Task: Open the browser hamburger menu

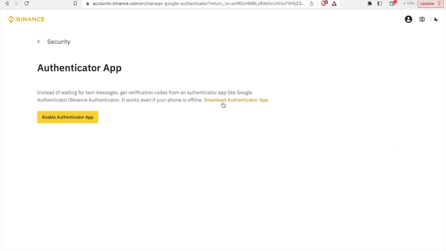Action: coord(439,3)
